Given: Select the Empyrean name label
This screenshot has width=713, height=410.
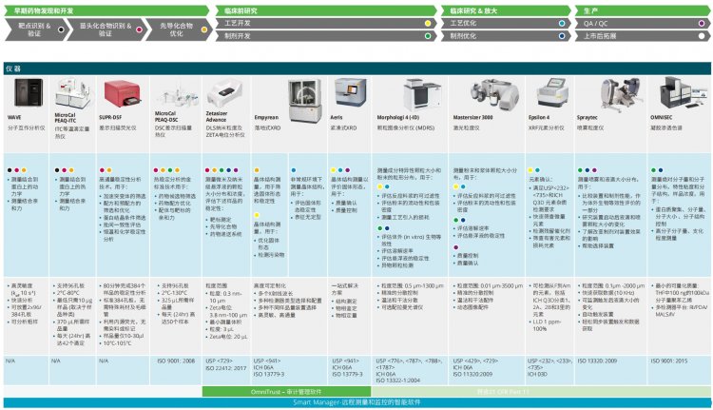Looking at the screenshot, I should [266, 117].
